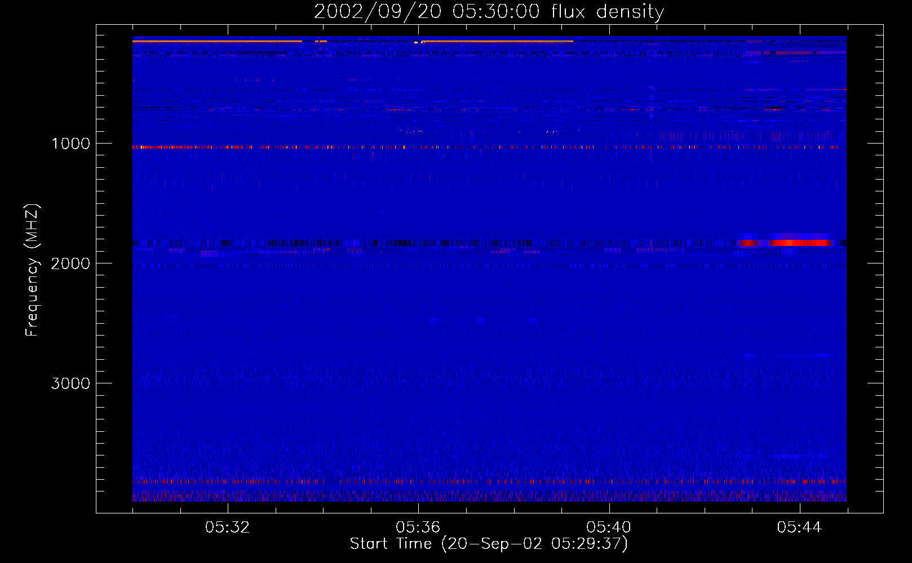The width and height of the screenshot is (912, 563).
Task: Select the 'Start Time (20-Sep-02 05:29:37)' label
Action: pyautogui.click(x=489, y=544)
